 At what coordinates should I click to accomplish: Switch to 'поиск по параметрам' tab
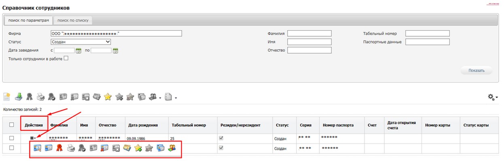coord(28,20)
